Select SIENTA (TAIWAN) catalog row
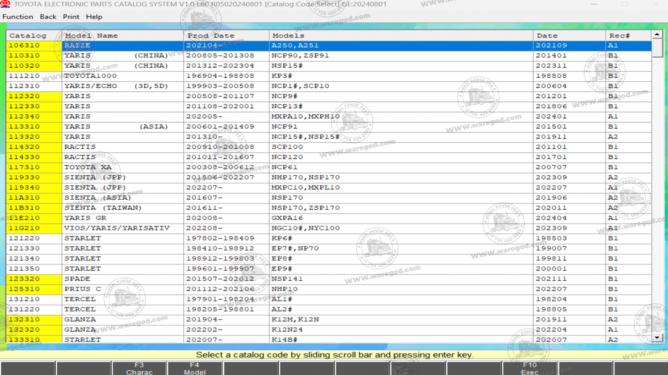 point(103,208)
